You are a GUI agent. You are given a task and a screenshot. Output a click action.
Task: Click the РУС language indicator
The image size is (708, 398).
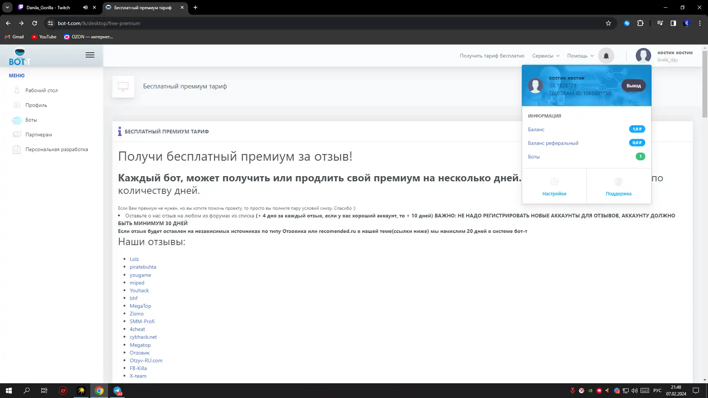(x=657, y=391)
